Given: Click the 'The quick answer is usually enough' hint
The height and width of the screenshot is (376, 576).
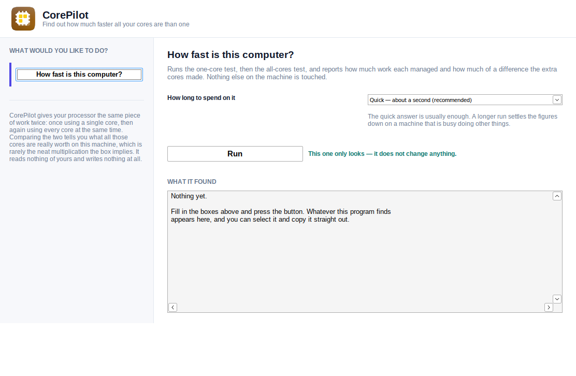Looking at the screenshot, I should click(x=463, y=120).
